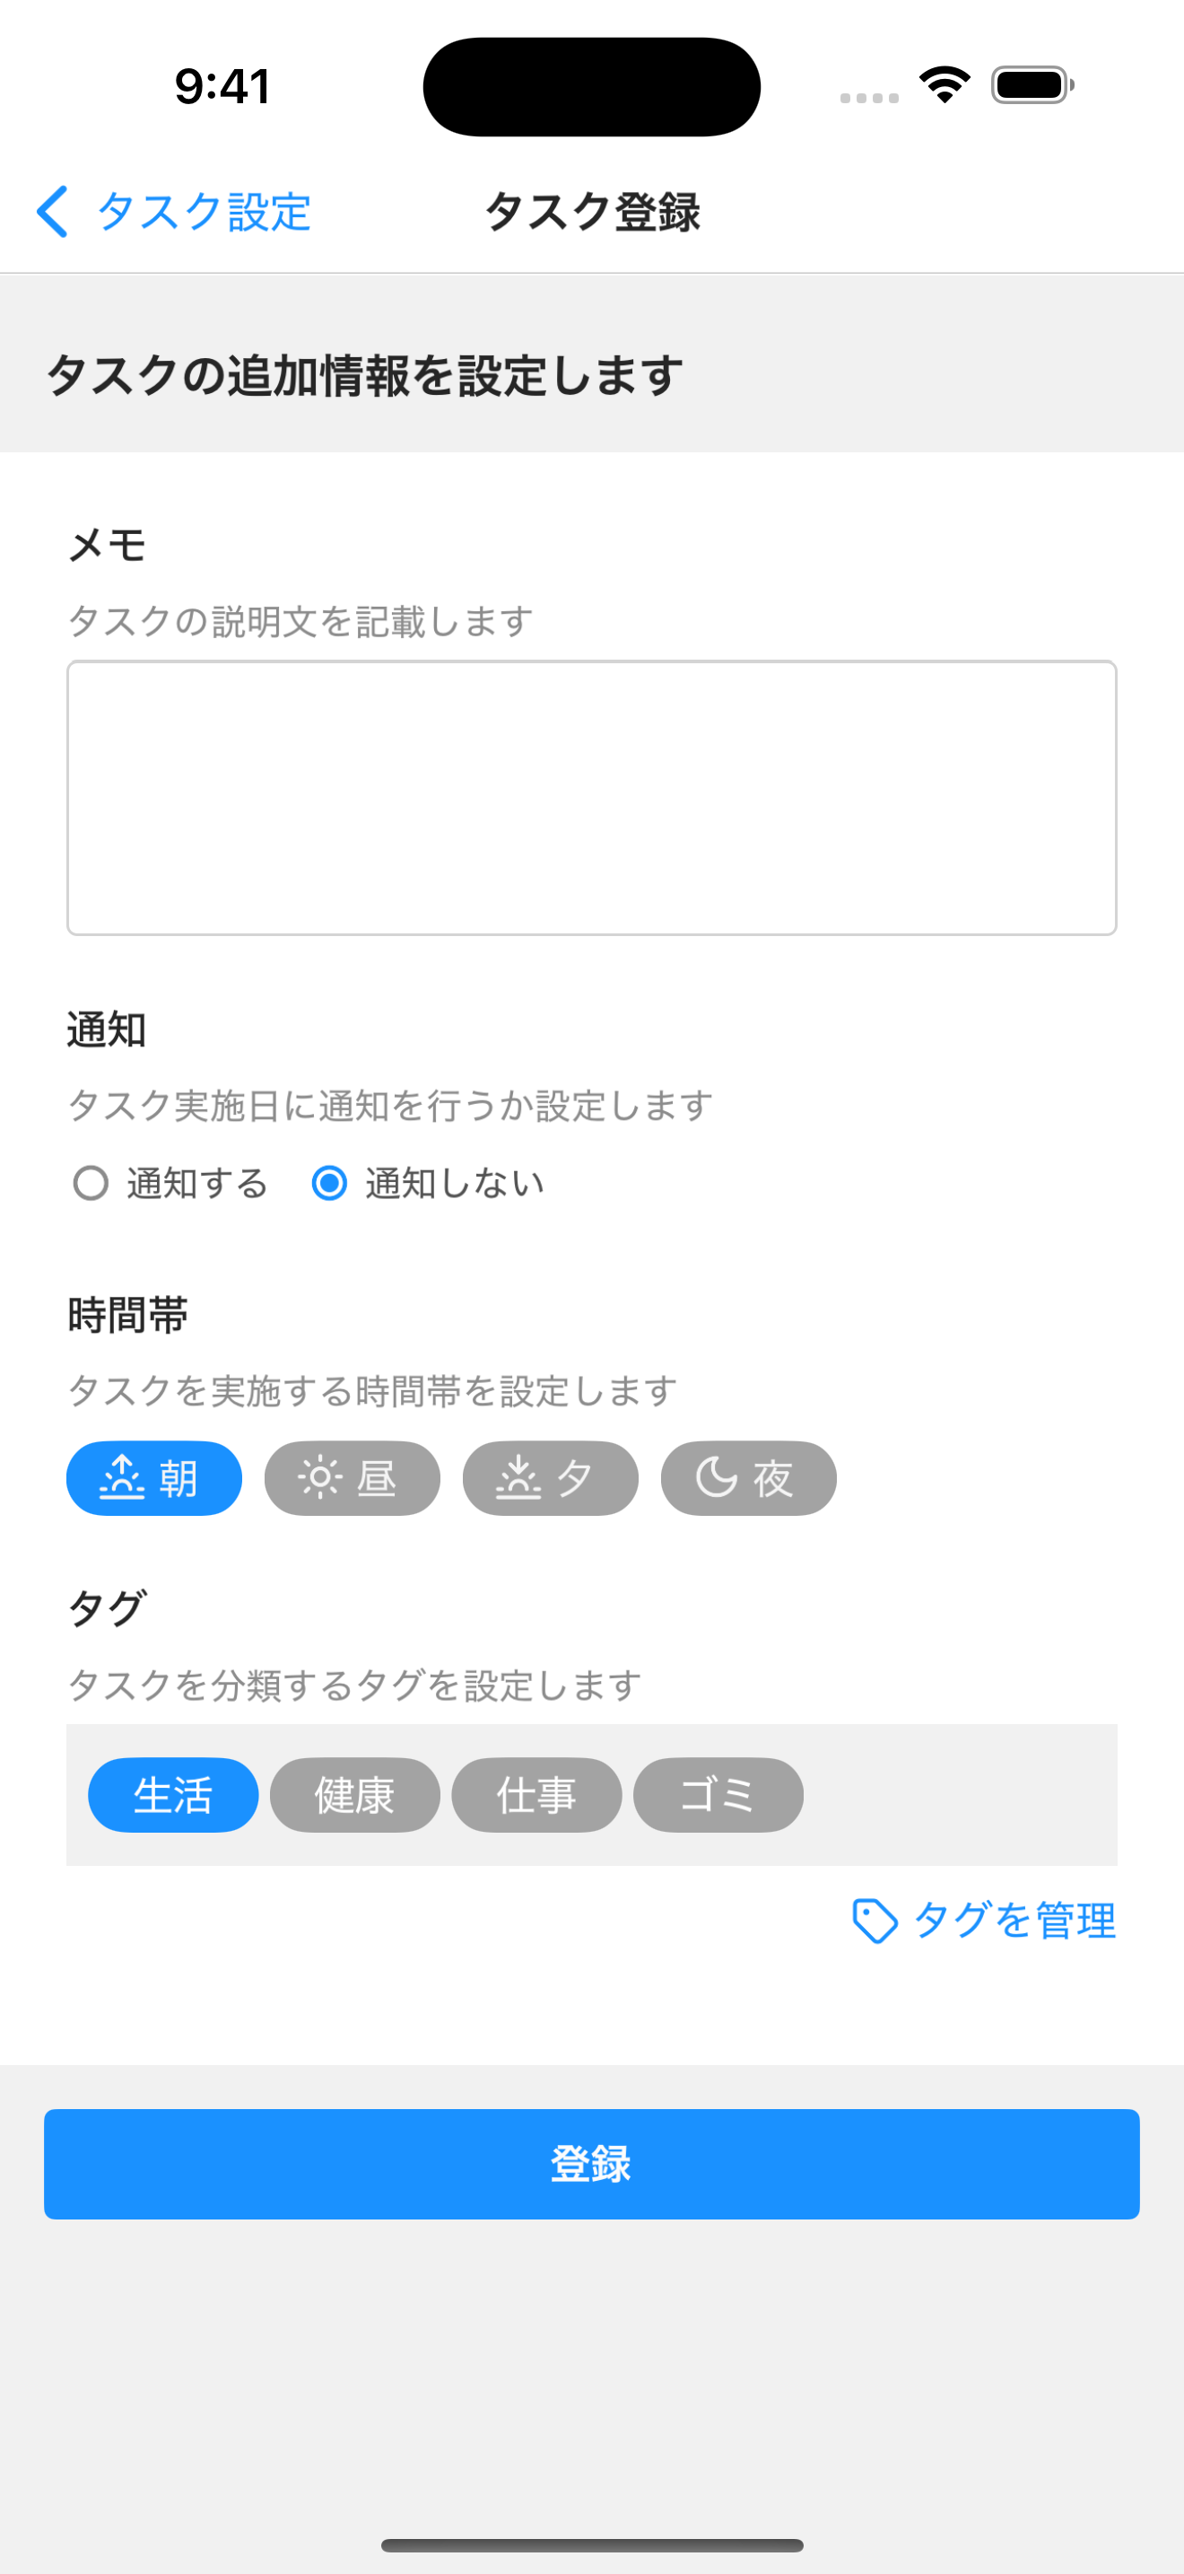Tap the tag icon beside タグを管理

(875, 1921)
